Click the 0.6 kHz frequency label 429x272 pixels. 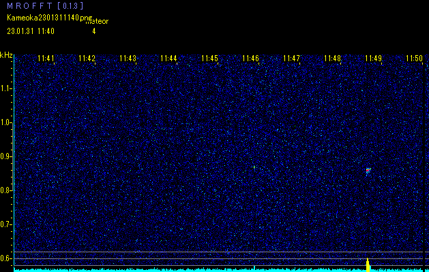click(6, 258)
